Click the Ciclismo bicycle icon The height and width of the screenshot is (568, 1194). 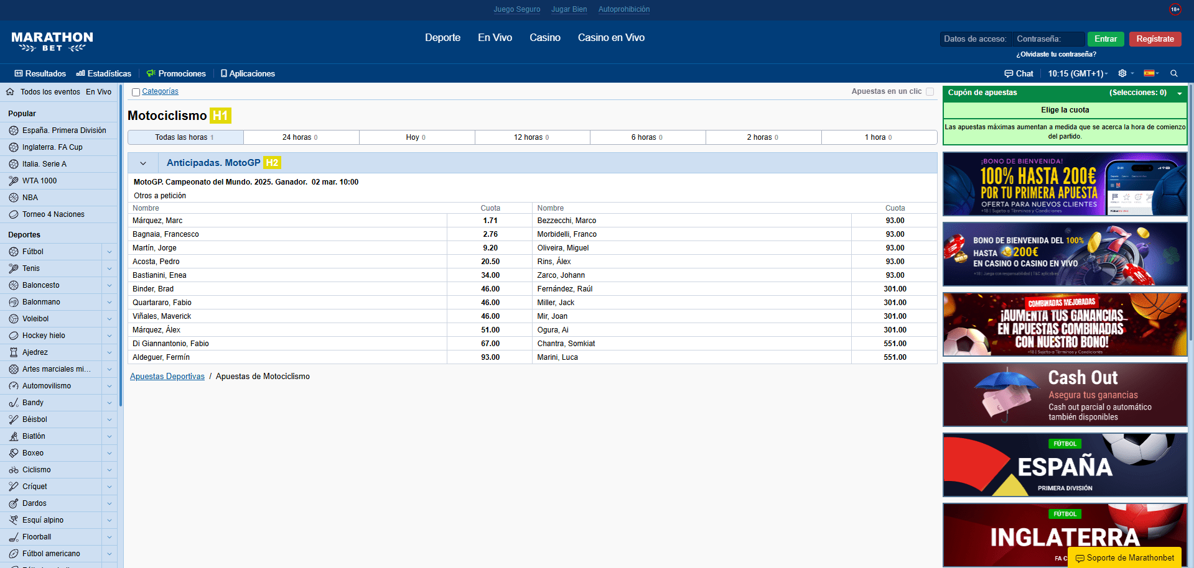[x=14, y=470]
